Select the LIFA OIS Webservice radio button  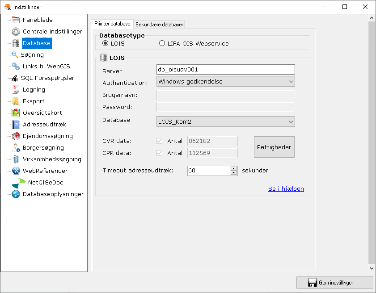click(162, 43)
